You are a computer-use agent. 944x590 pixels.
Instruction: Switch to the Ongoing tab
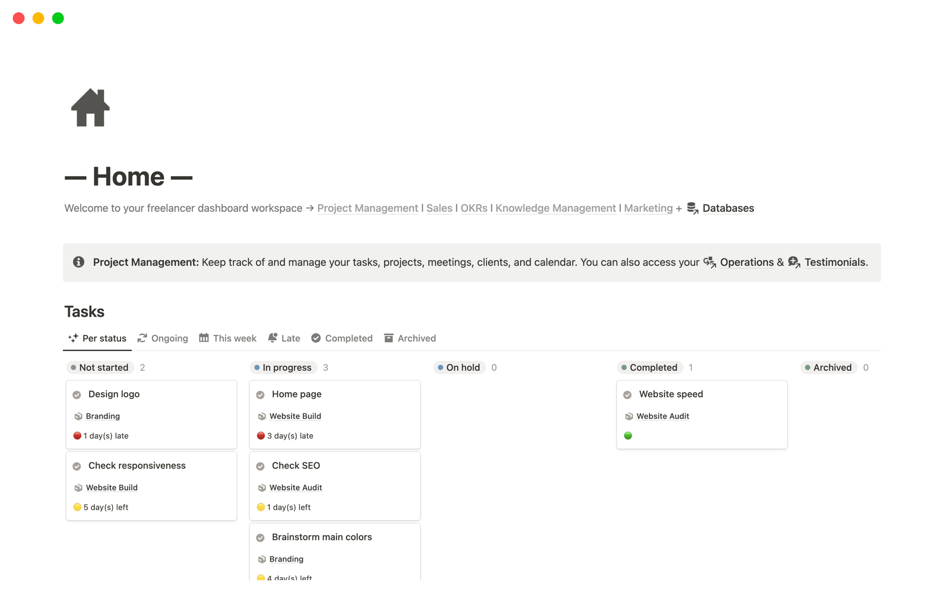coord(163,338)
